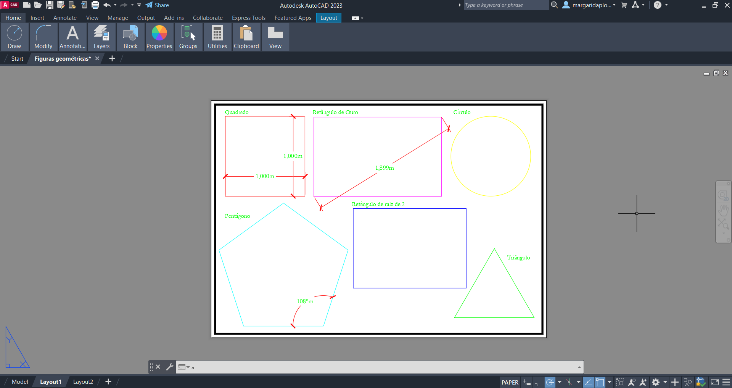This screenshot has height=388, width=732.
Task: Expand the undo history dropdown arrow
Action: click(115, 5)
